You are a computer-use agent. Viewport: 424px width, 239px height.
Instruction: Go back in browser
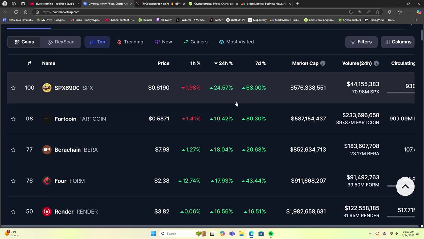[x=6, y=12]
